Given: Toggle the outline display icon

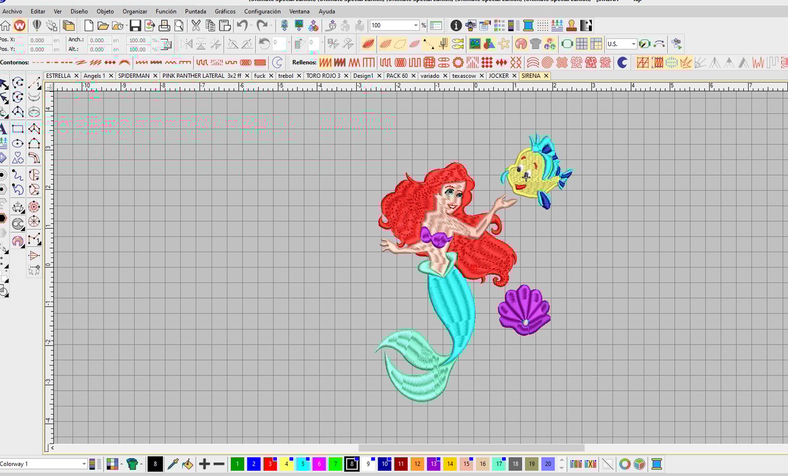Looking at the screenshot, I should tap(400, 44).
